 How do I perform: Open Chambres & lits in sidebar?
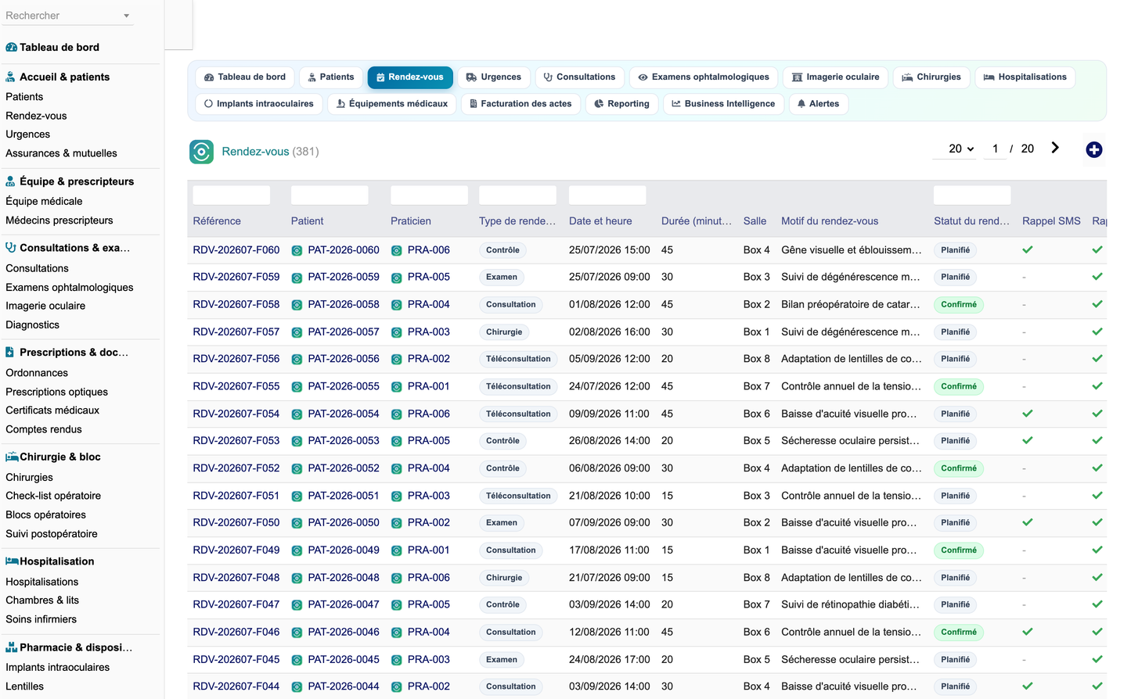(x=42, y=600)
